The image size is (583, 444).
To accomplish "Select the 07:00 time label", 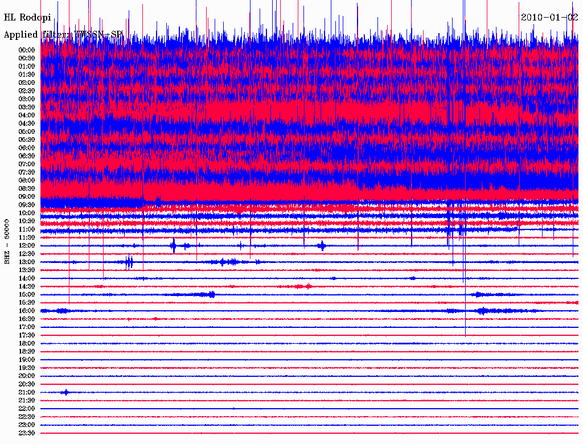I will click(27, 164).
